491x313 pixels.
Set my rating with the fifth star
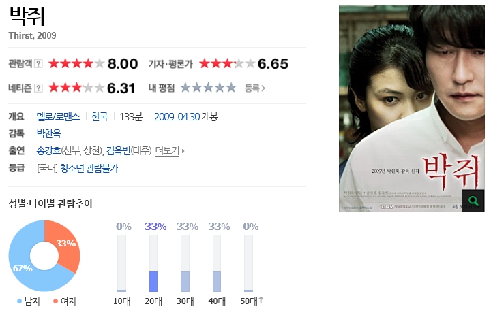(x=231, y=88)
